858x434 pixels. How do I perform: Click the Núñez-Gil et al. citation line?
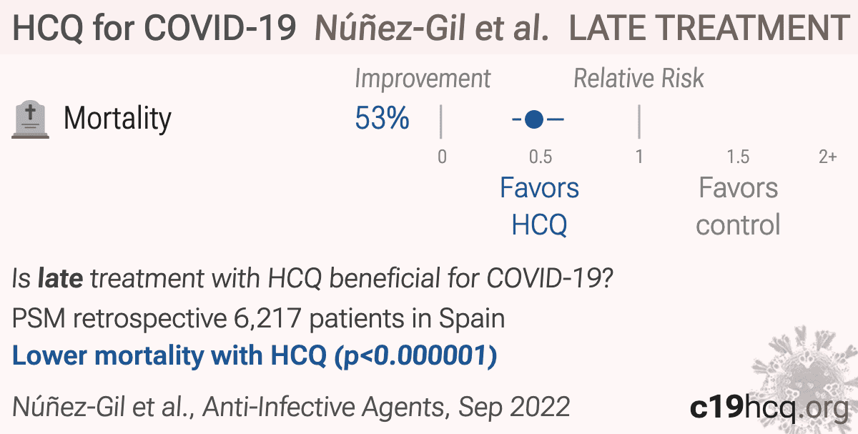(291, 407)
